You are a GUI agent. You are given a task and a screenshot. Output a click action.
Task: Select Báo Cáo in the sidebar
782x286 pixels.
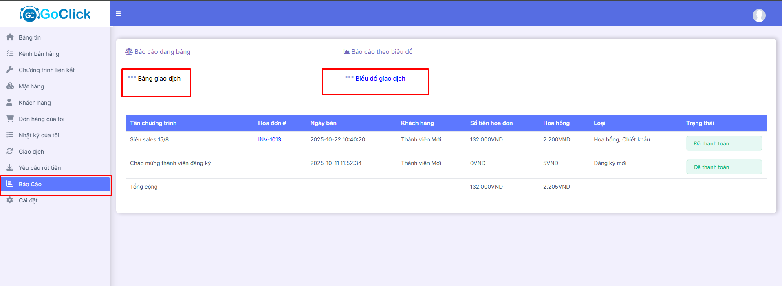[x=30, y=184]
